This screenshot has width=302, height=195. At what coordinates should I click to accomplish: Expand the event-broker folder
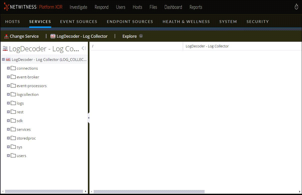(8, 77)
